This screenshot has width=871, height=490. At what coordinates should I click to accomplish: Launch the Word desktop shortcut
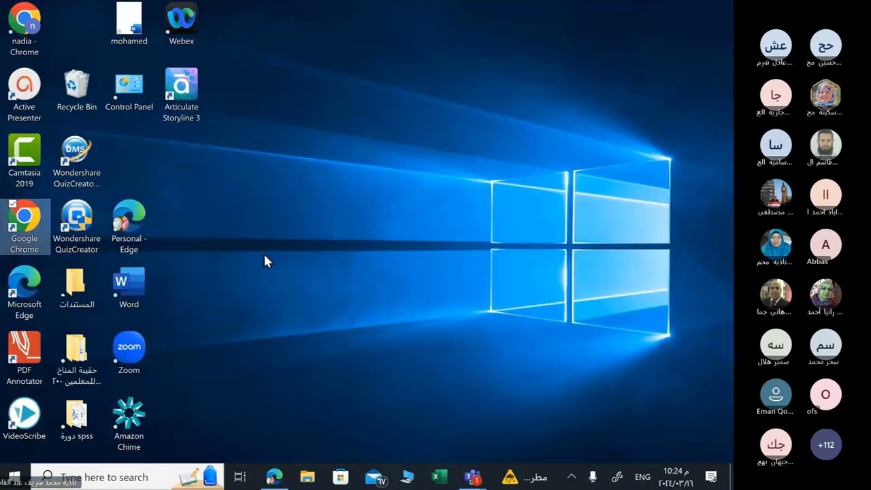(x=129, y=288)
